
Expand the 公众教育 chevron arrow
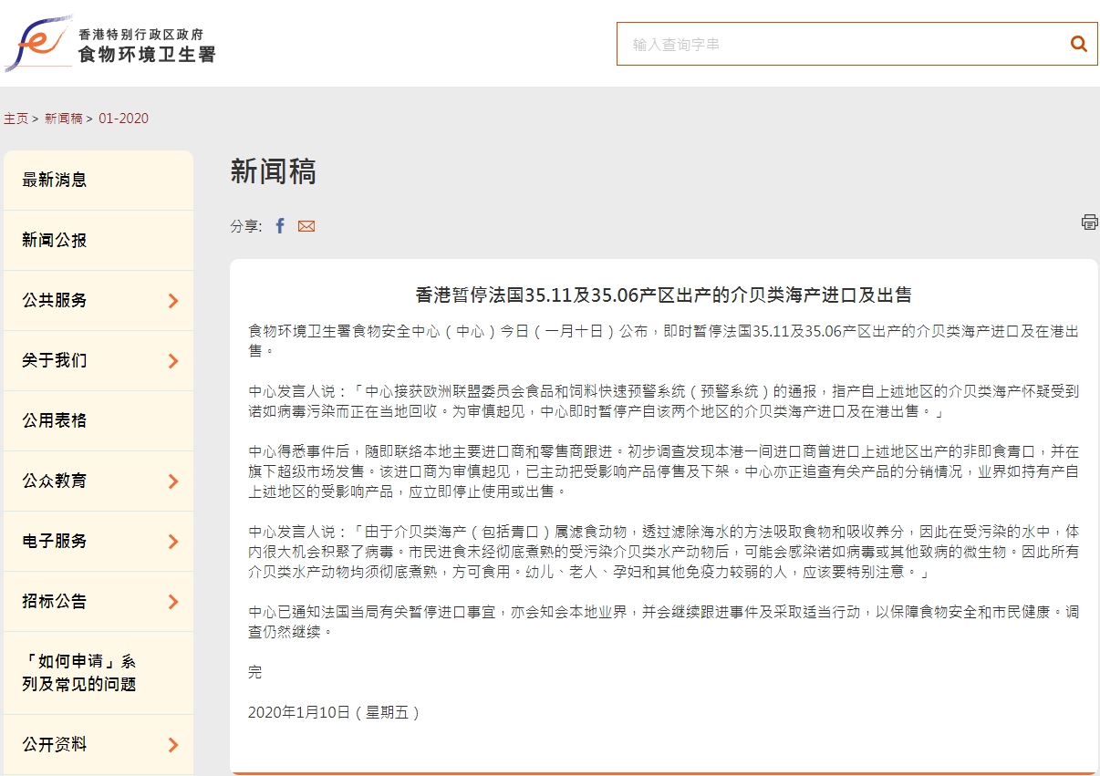tap(173, 481)
